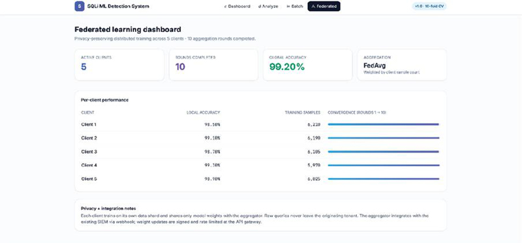Click the Rounds Completed card
This screenshot has height=243, width=522.
(213, 65)
